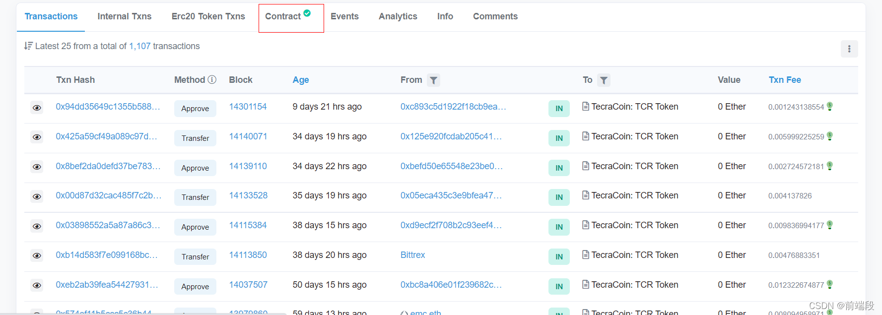This screenshot has height=315, width=882.
Task: Open transaction hash 0xeb2ab39fea54427931
Action: click(x=107, y=285)
